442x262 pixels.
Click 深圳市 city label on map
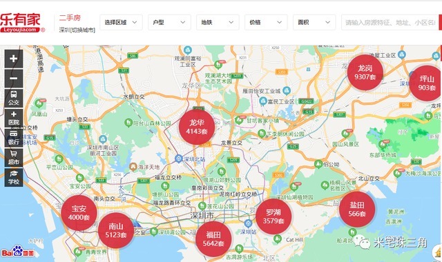[202, 216]
